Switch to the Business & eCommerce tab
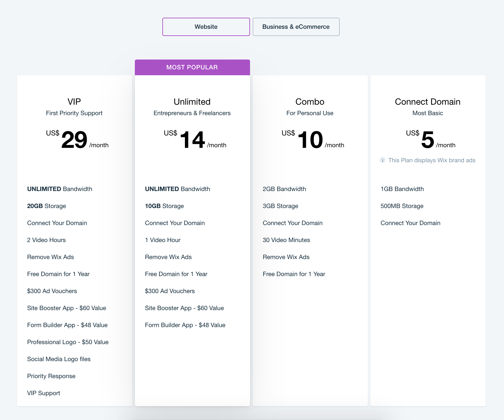 [296, 27]
